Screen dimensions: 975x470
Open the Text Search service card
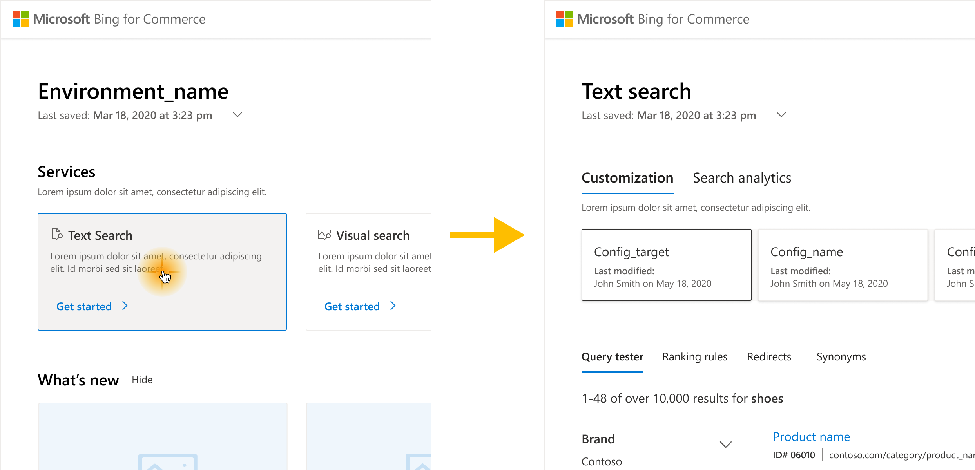tap(162, 272)
